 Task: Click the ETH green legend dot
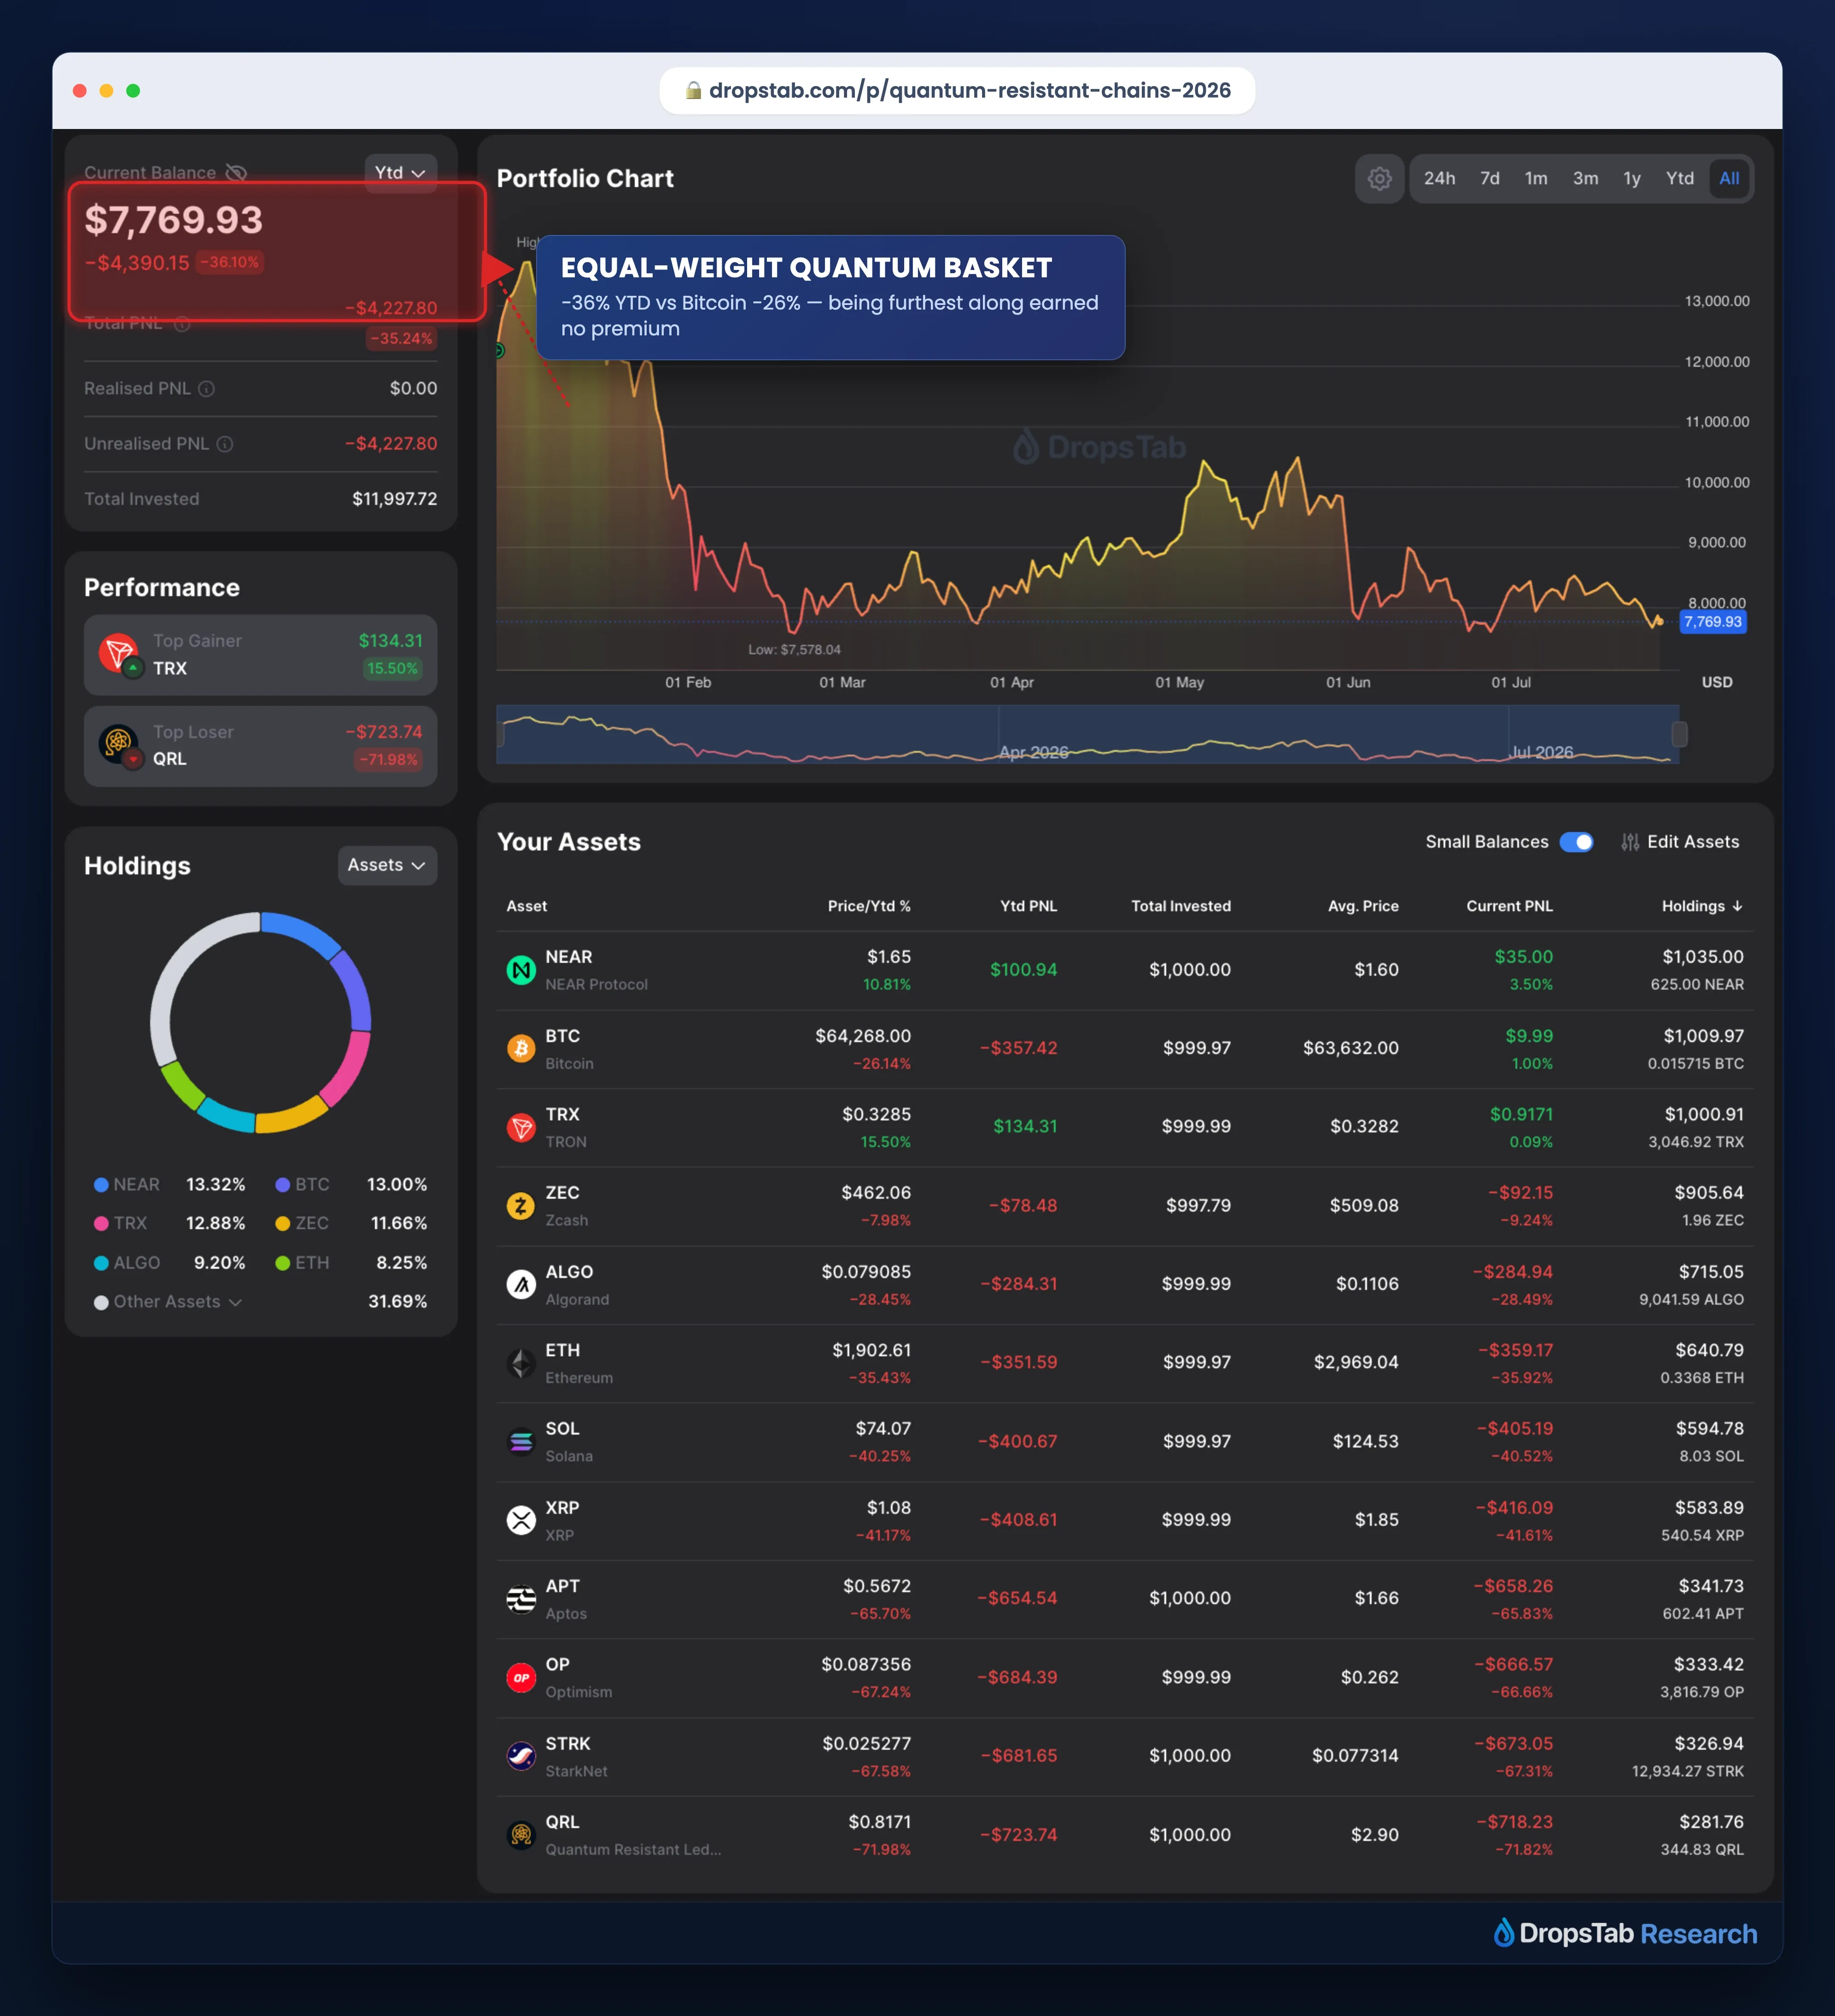click(x=283, y=1263)
